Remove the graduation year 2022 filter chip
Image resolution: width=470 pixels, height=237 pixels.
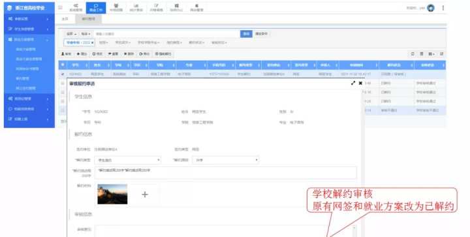92,43
